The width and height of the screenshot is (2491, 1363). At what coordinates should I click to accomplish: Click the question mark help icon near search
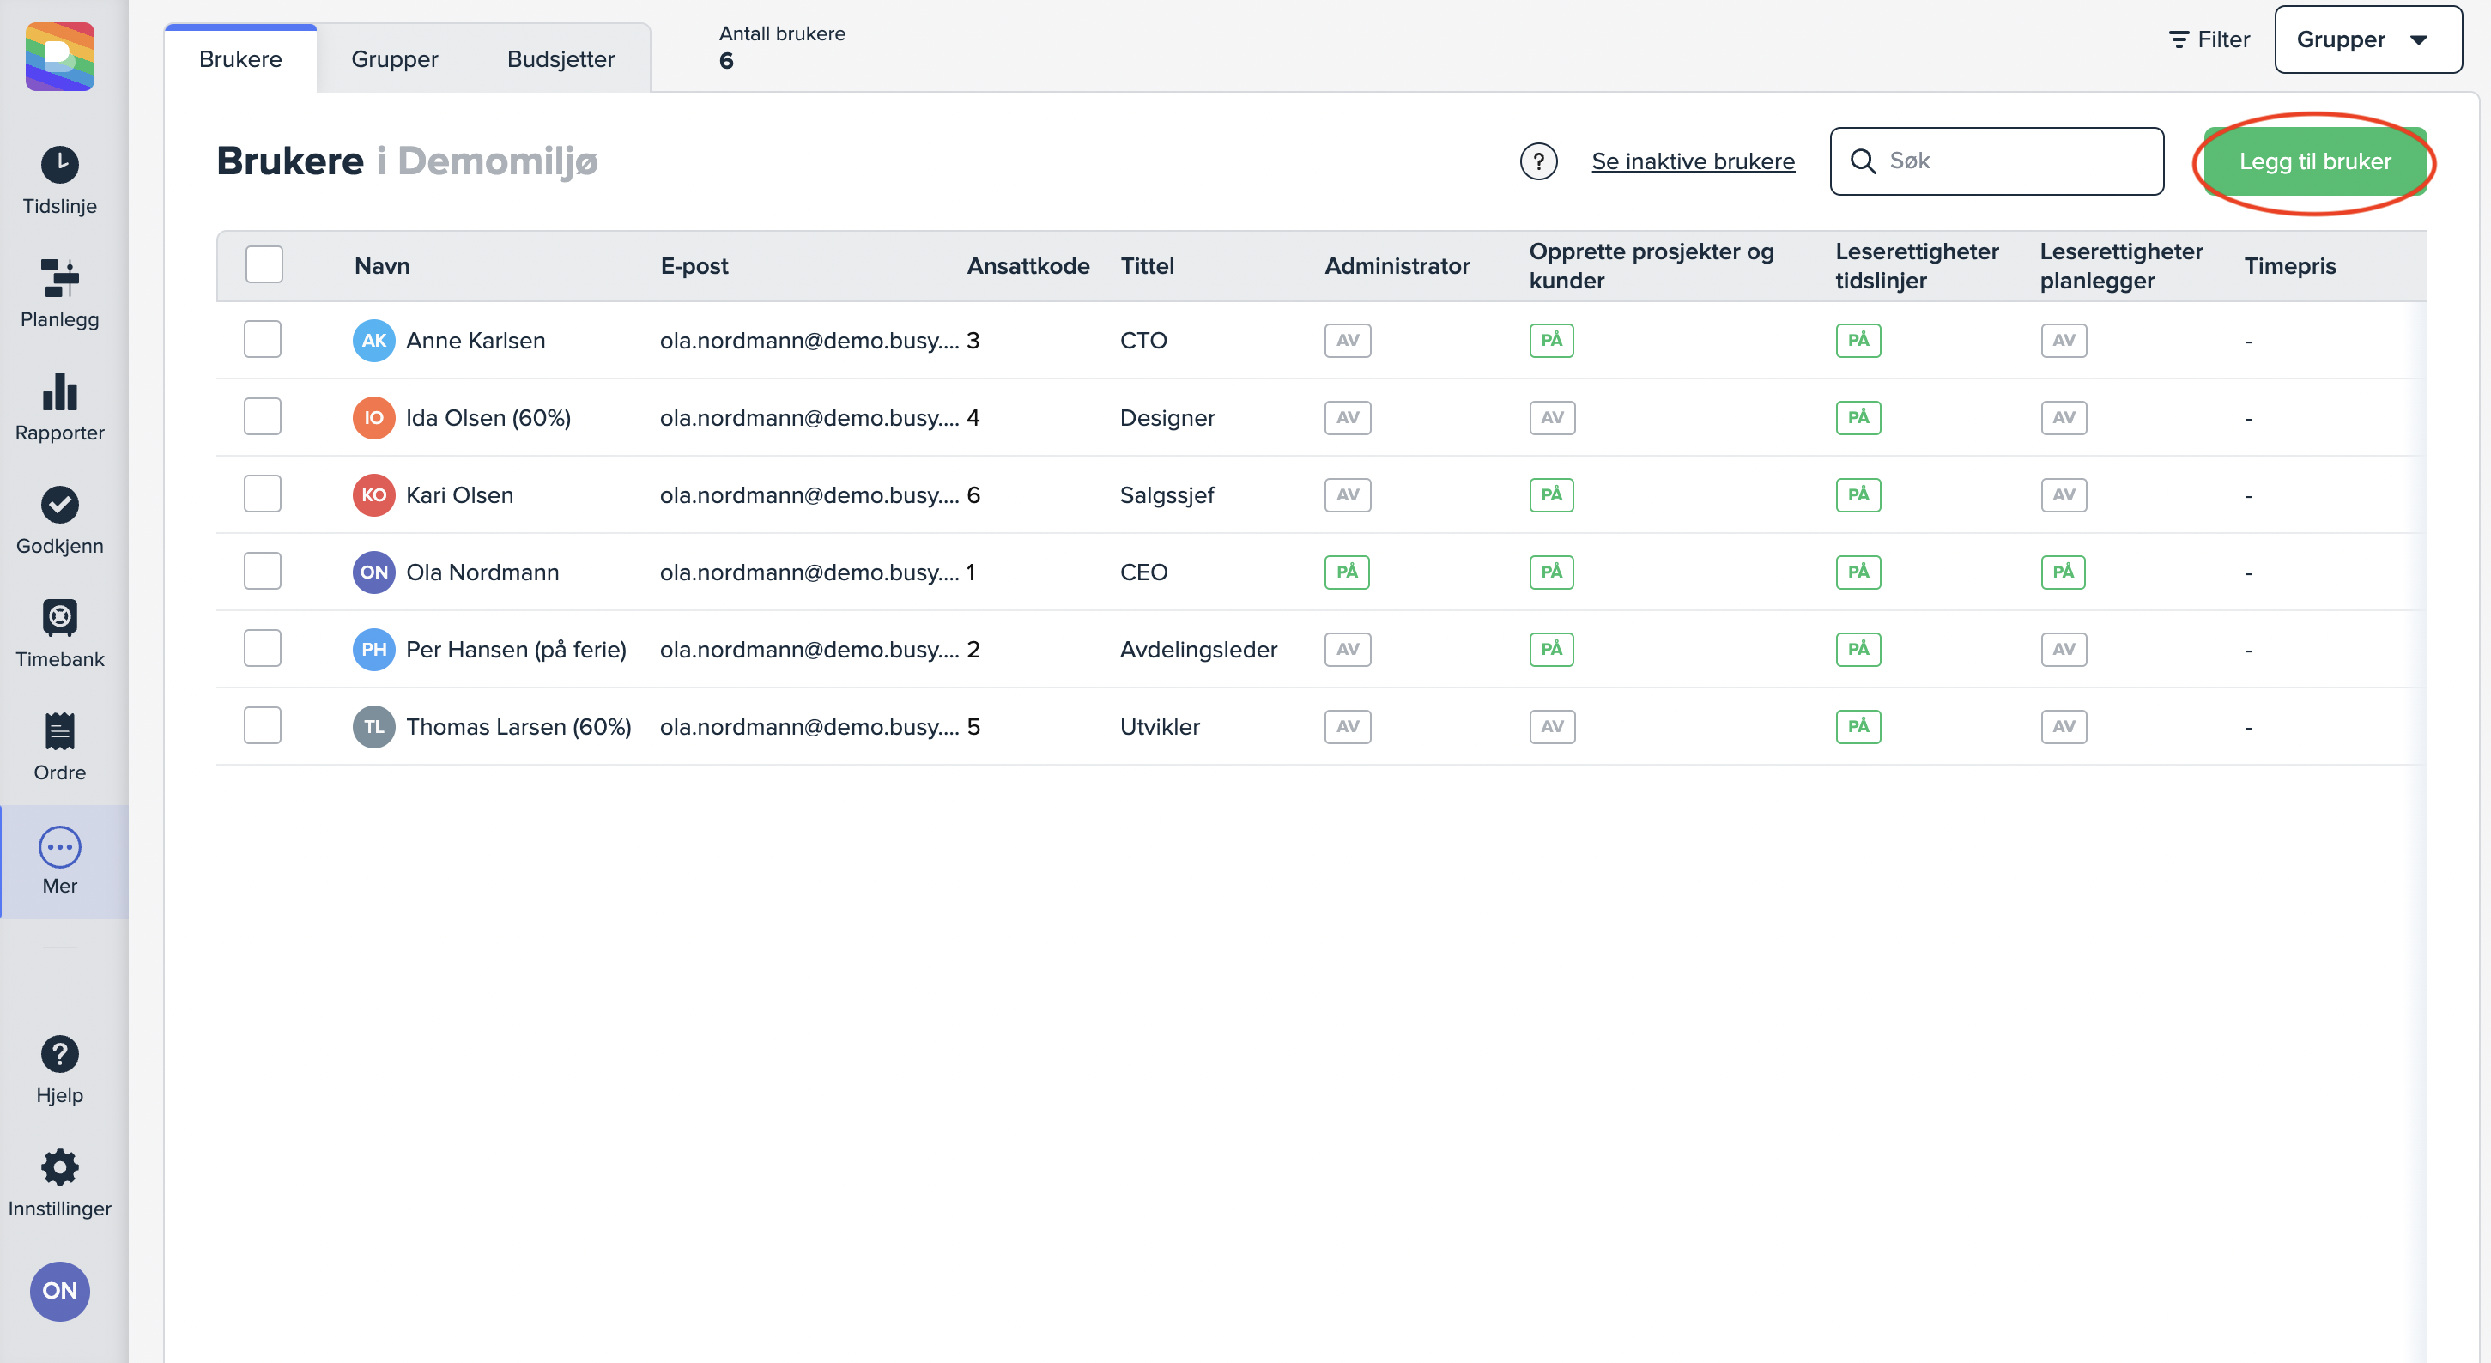point(1537,161)
